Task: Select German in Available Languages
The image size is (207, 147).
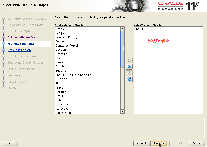Action: [88, 92]
